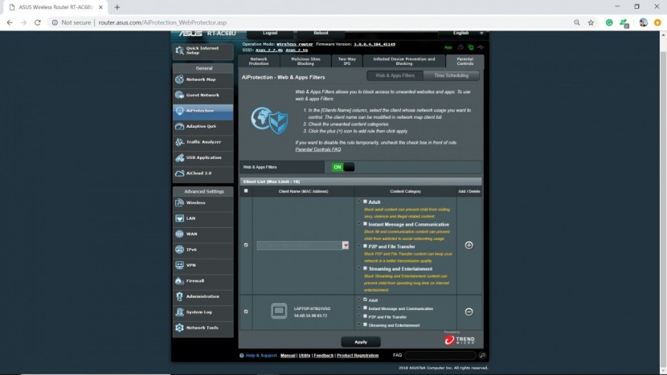Open Quick Internet Setup wizard icon
Viewport: 667px width, 375px height.
point(179,51)
